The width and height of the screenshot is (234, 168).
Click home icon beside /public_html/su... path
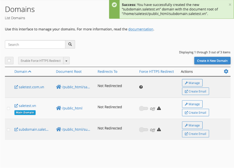[x=58, y=129]
